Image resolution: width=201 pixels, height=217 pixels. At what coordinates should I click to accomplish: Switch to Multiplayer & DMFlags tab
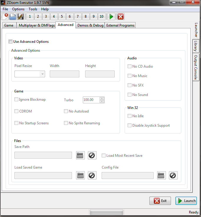[37, 25]
